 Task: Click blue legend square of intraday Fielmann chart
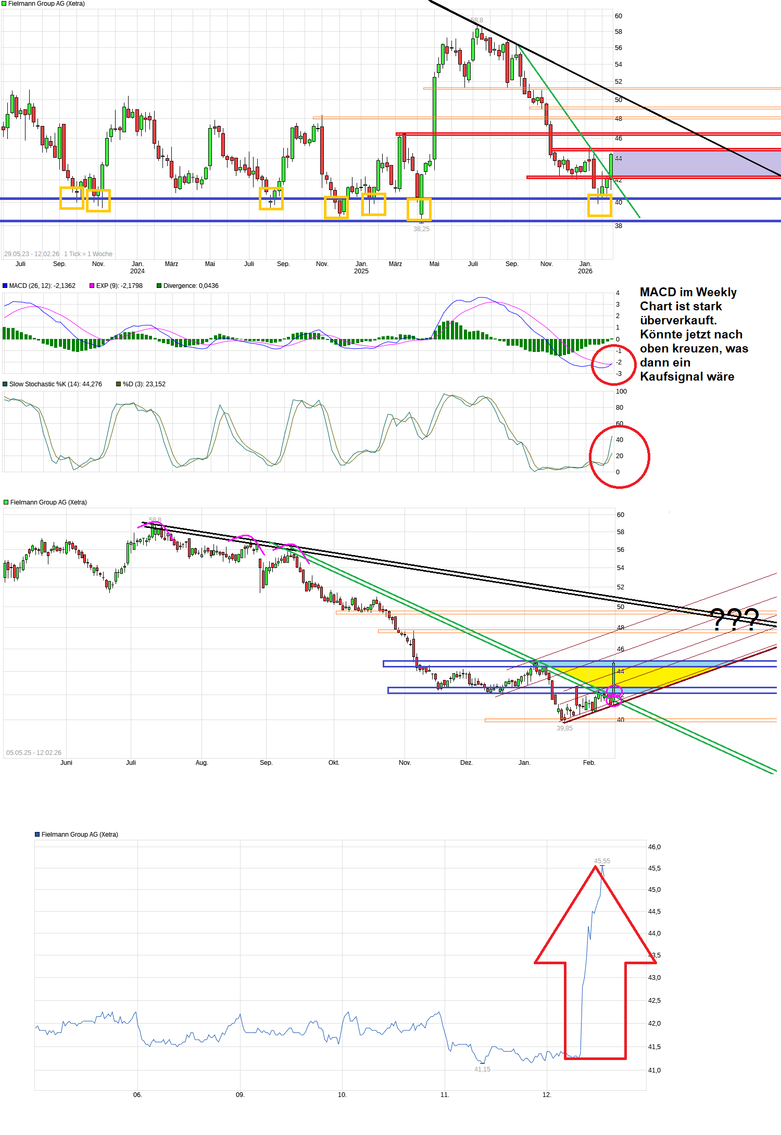(x=37, y=835)
